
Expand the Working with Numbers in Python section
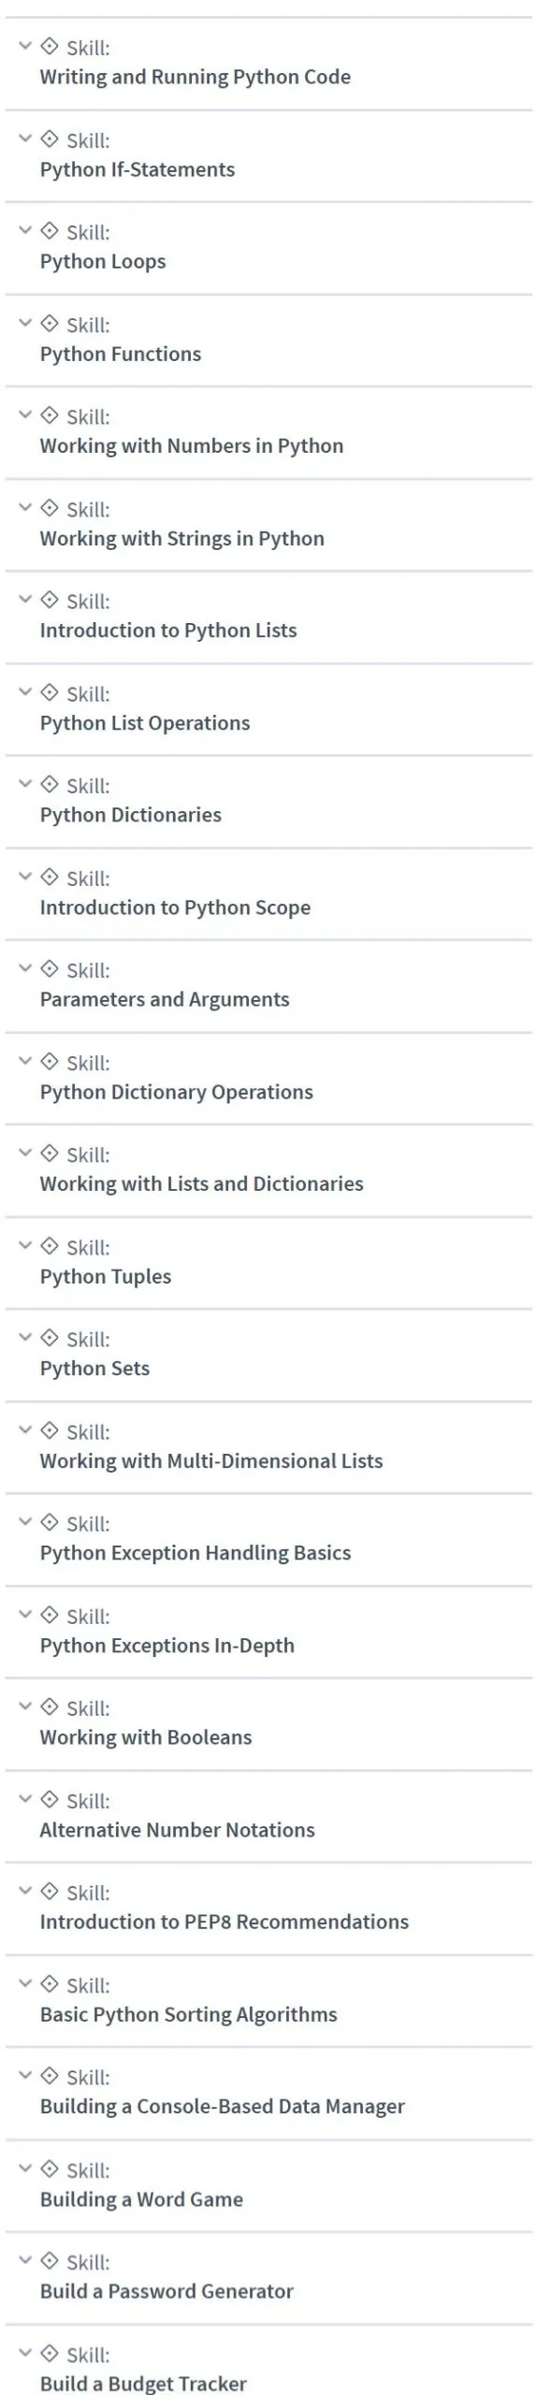[x=25, y=414]
